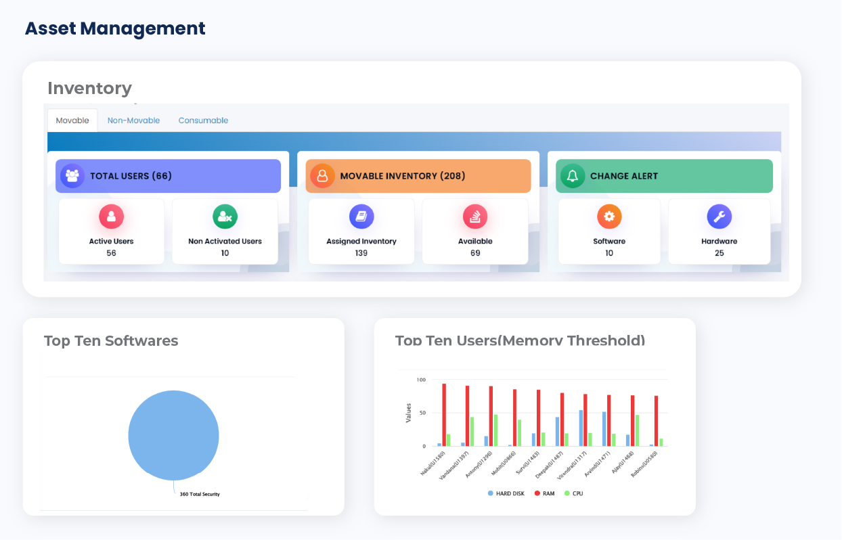Viewport: 842px width, 540px height.
Task: Click the Assigned Inventory book icon
Action: click(361, 217)
